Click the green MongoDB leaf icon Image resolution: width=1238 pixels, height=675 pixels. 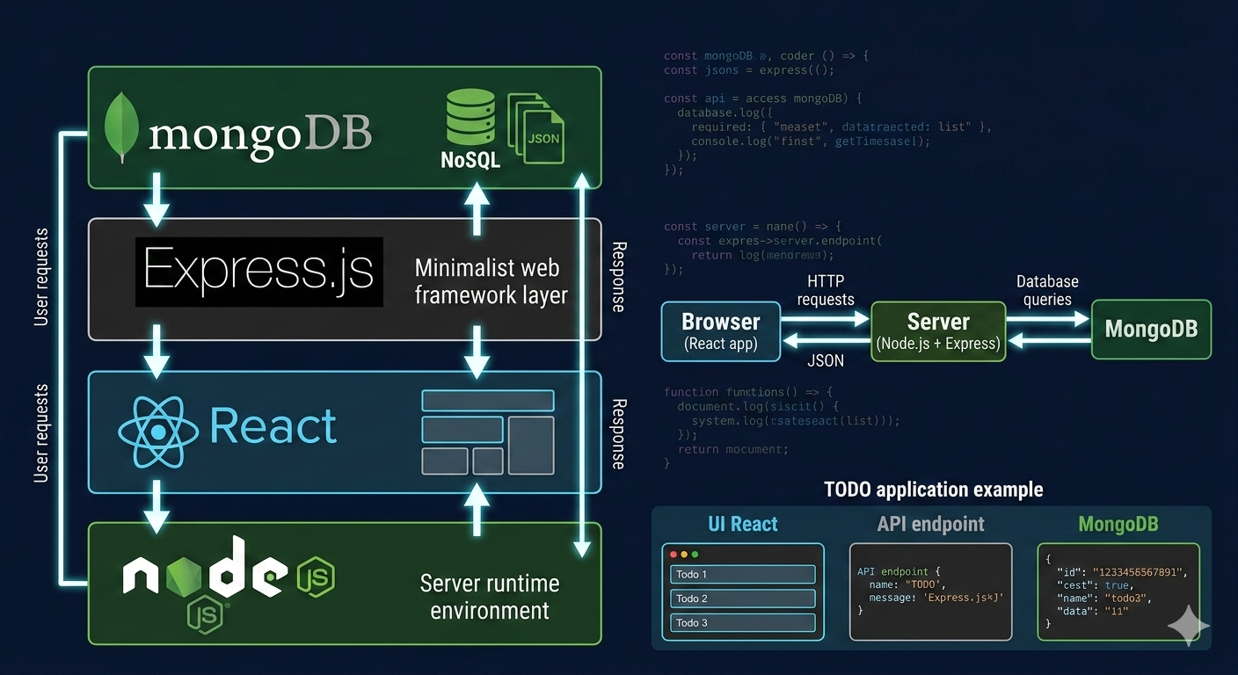click(124, 130)
